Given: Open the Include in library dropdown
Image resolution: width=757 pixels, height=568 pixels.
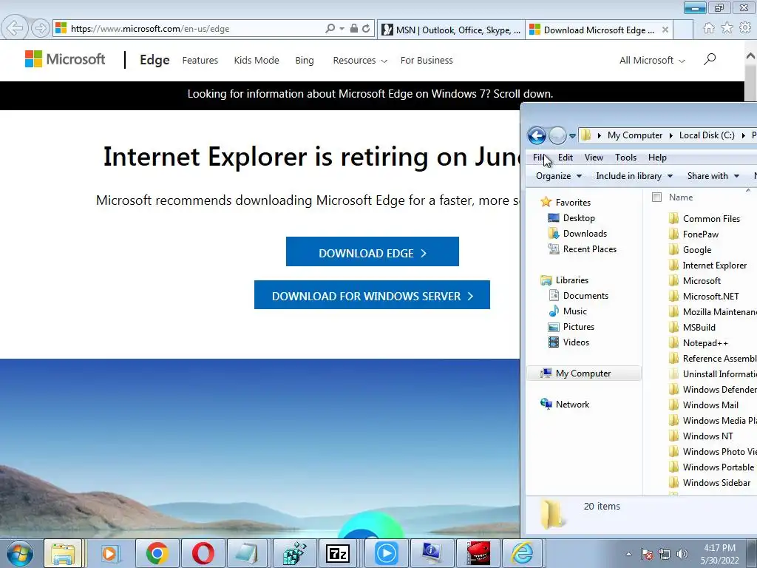Looking at the screenshot, I should [634, 176].
